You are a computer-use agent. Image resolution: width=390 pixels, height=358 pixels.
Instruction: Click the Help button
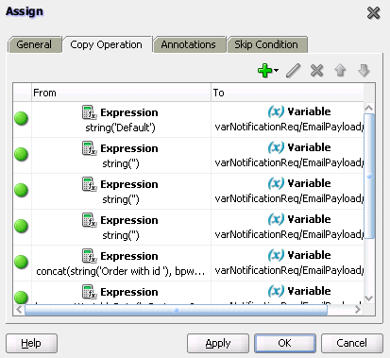tap(31, 343)
